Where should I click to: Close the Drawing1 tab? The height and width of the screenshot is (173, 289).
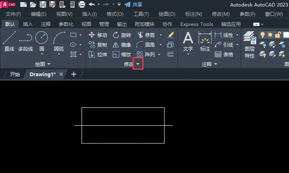coord(61,74)
